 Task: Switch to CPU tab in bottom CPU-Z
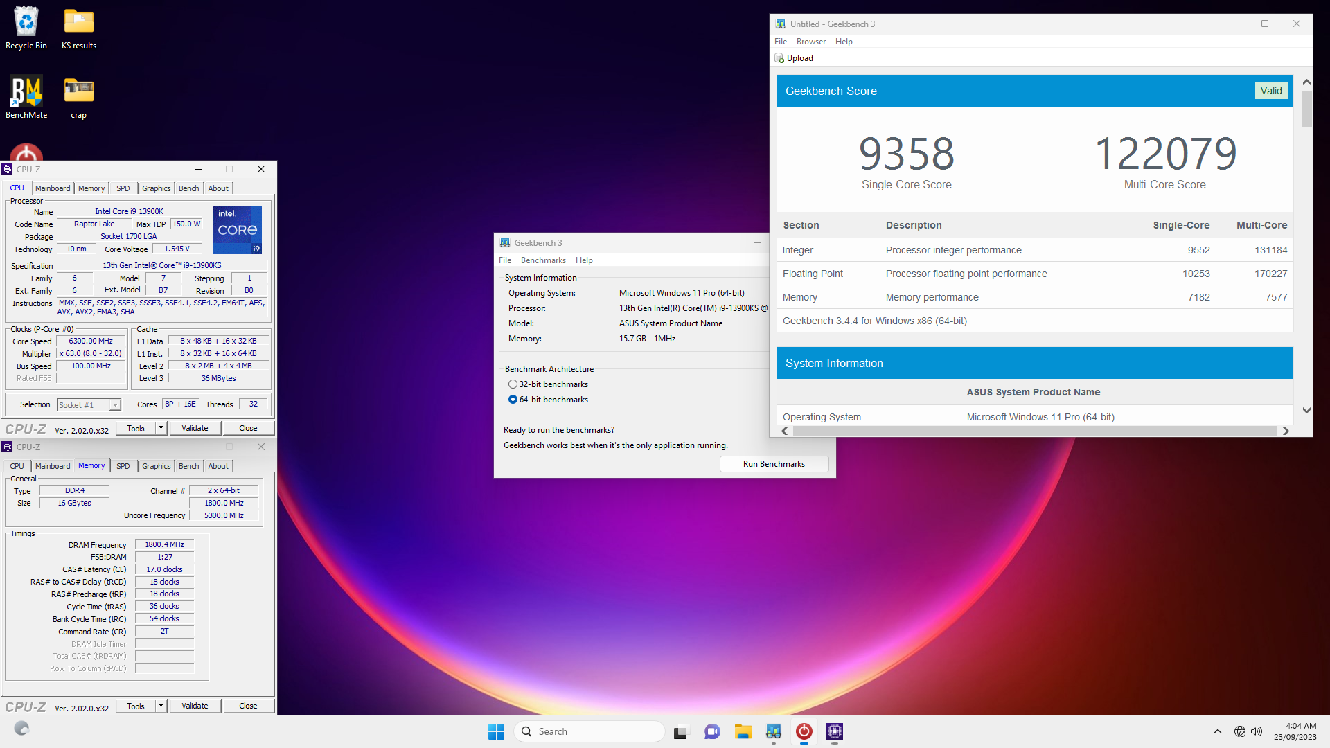click(17, 466)
